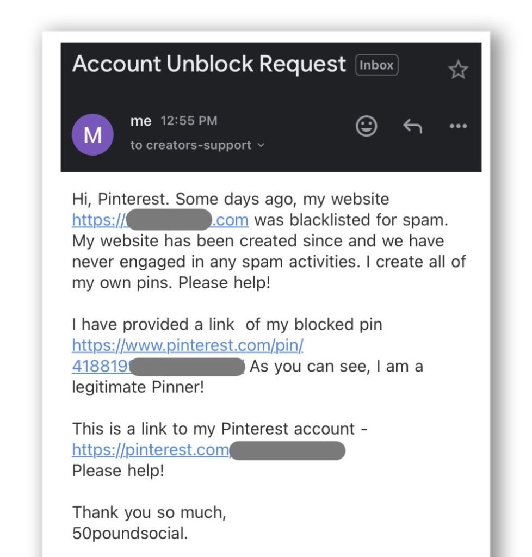Add an emoji reaction to the message
532x557 pixels.
pos(367,127)
